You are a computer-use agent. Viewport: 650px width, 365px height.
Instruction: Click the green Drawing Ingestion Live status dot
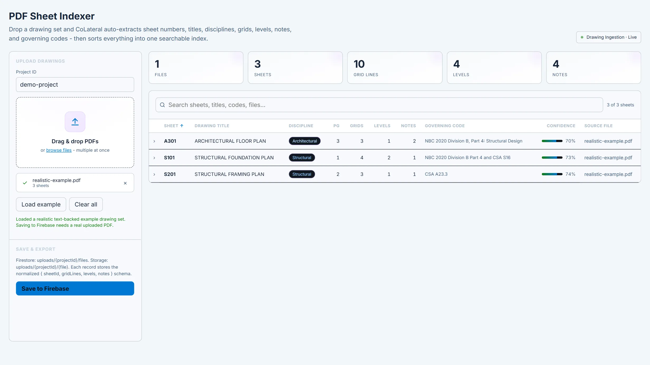click(x=582, y=37)
